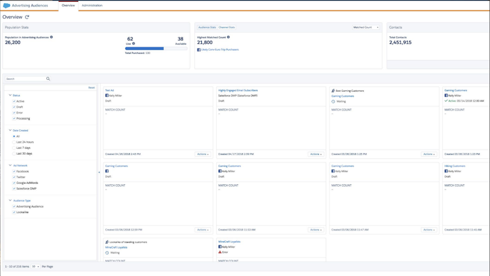This screenshot has height=276, width=490.
Task: Open Highly Engaged Email Subscribers link
Action: click(x=238, y=90)
